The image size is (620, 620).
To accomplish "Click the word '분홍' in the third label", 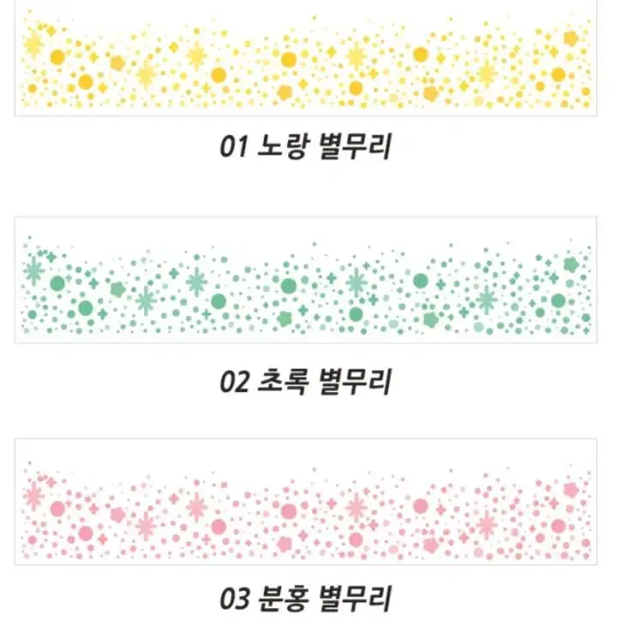I will tap(282, 599).
